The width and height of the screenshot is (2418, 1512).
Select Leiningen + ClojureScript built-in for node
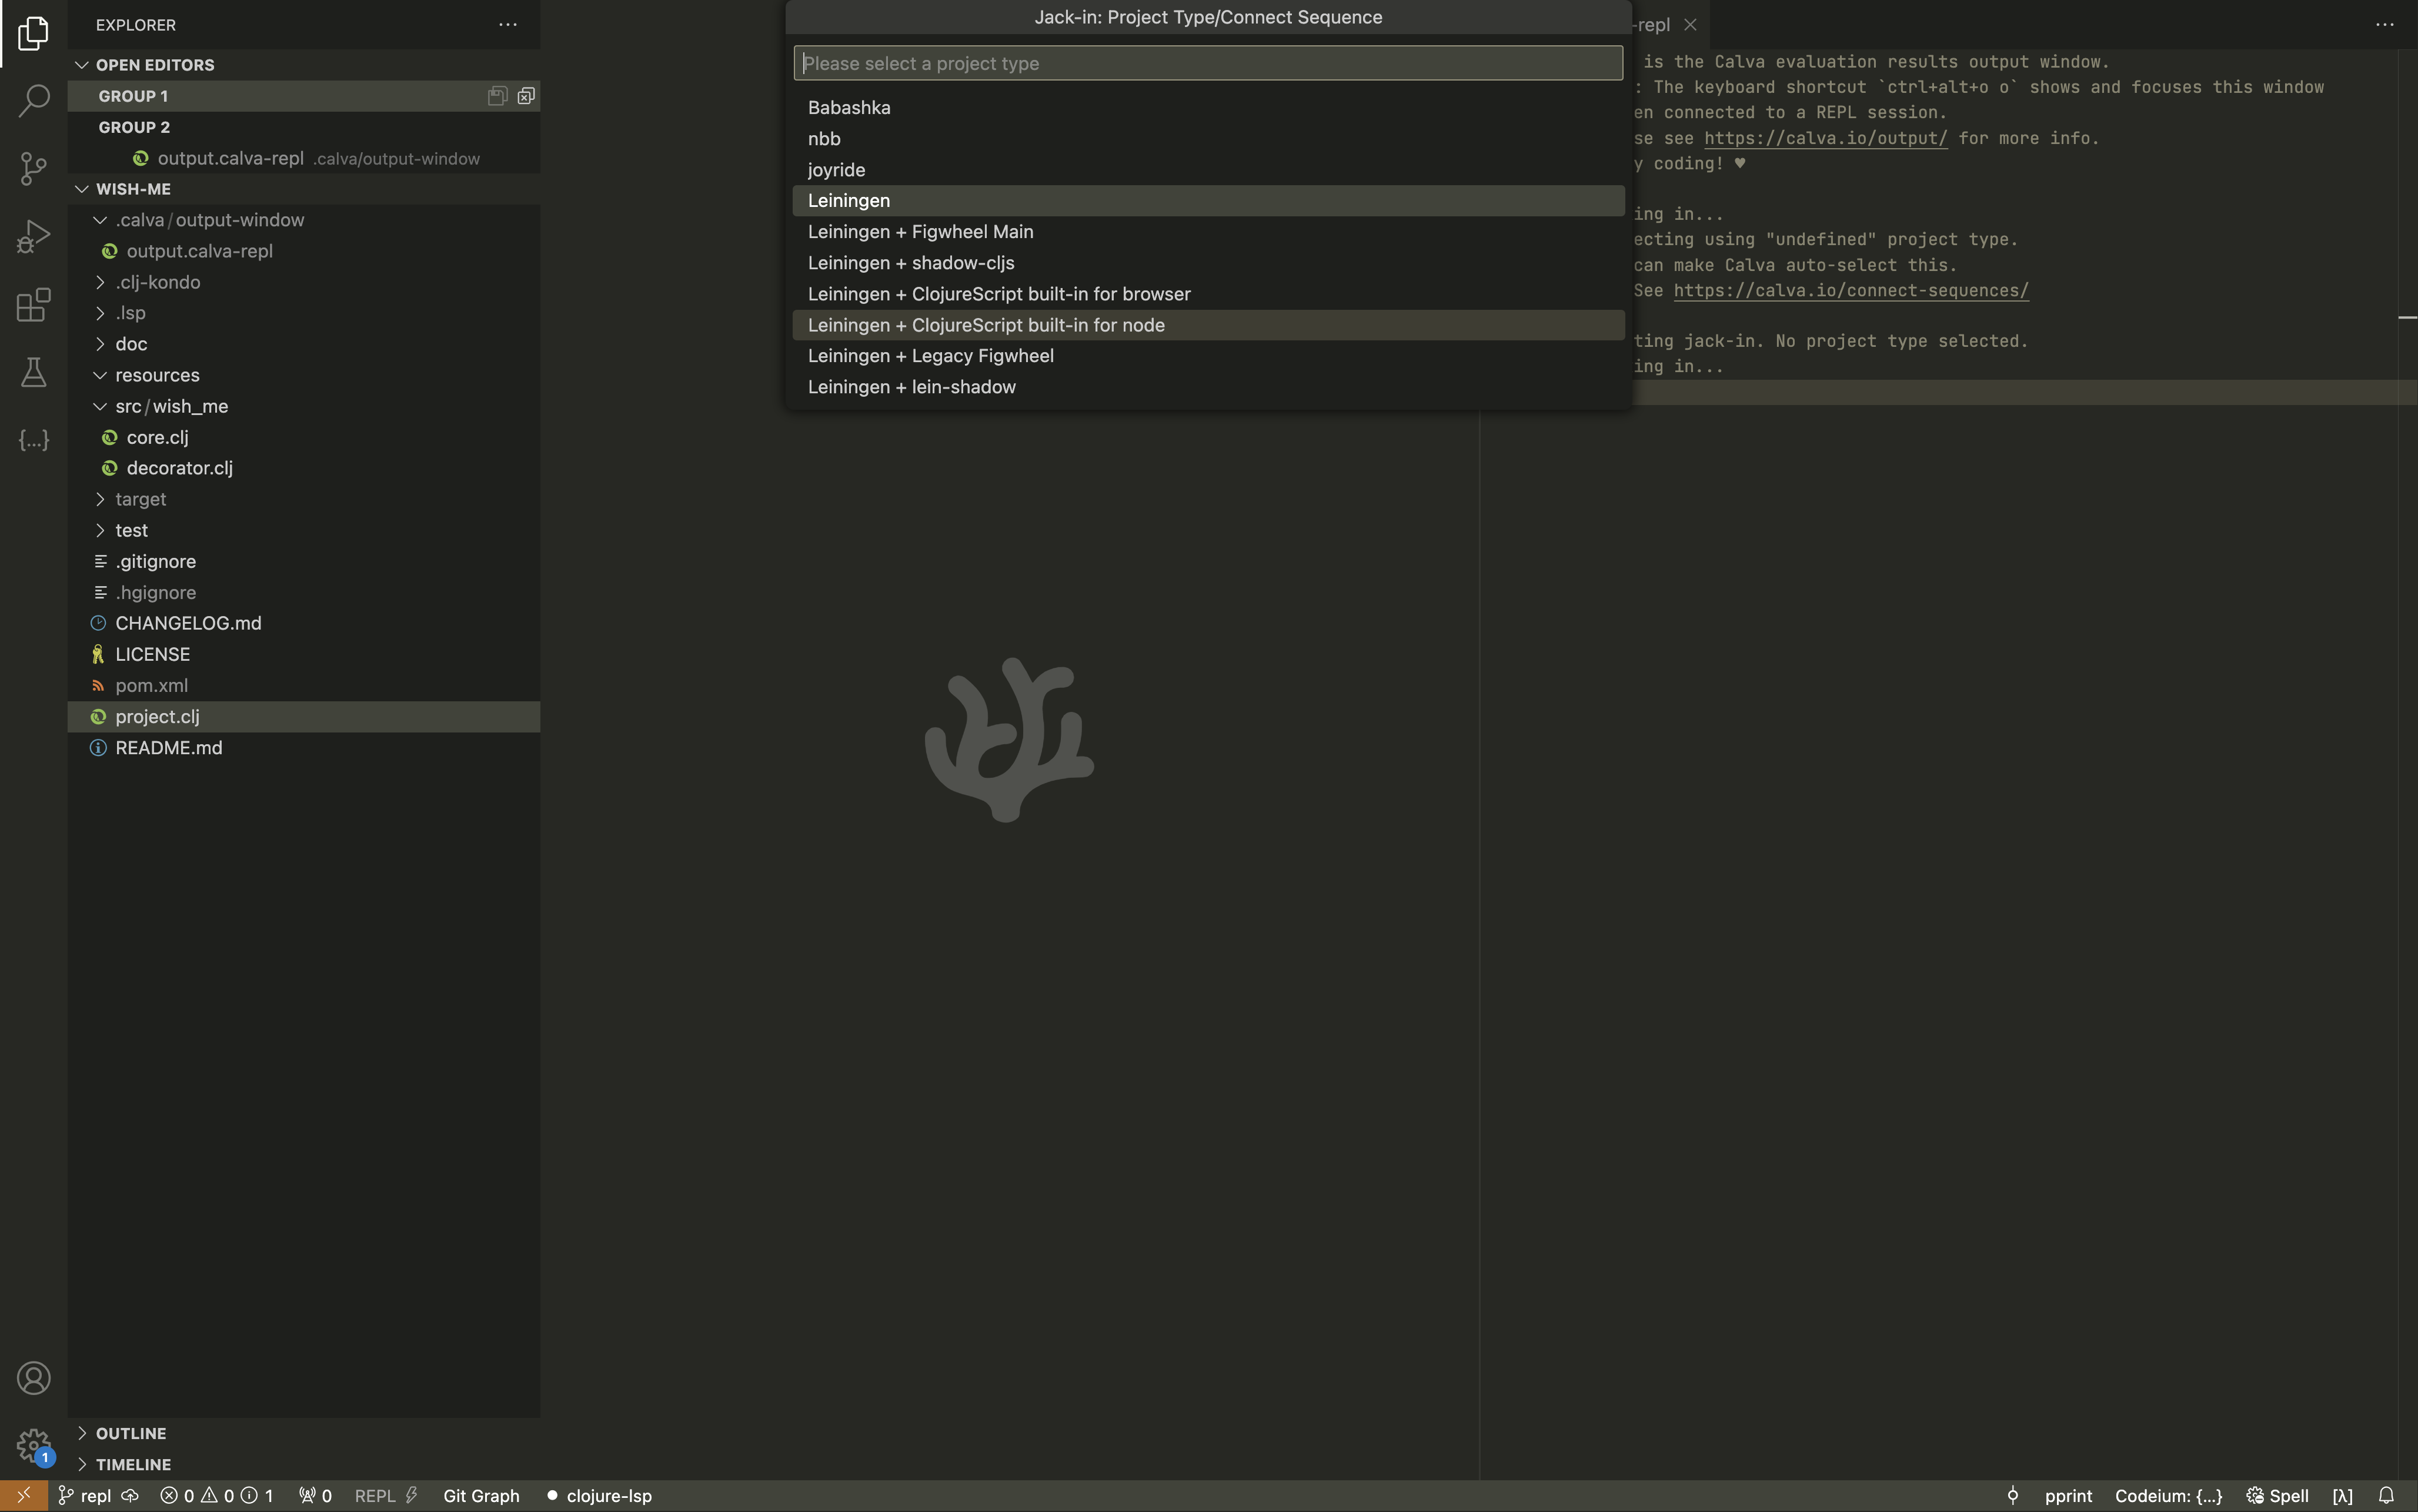pos(1208,324)
